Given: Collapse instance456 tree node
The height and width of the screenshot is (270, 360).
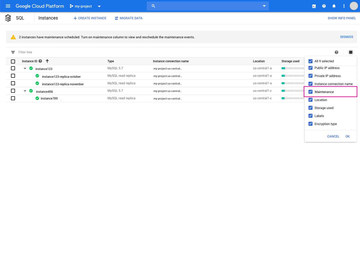Looking at the screenshot, I should 25,91.
